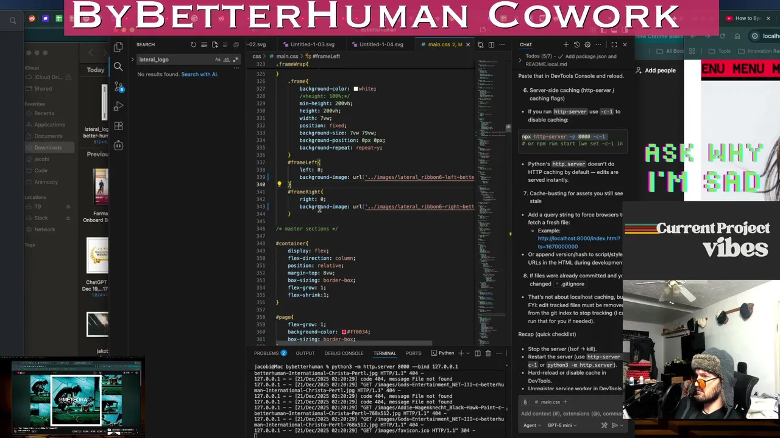
Task: Split the editor right
Action: coord(491,44)
